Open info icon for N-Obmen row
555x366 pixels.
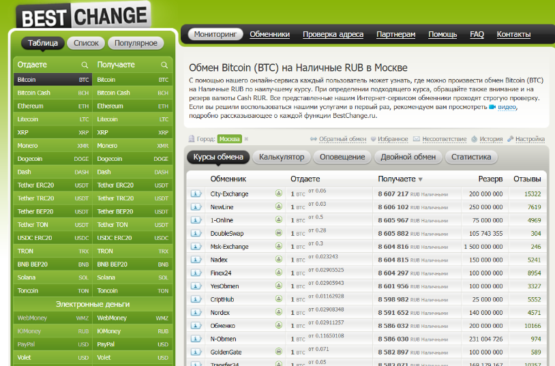(196, 339)
